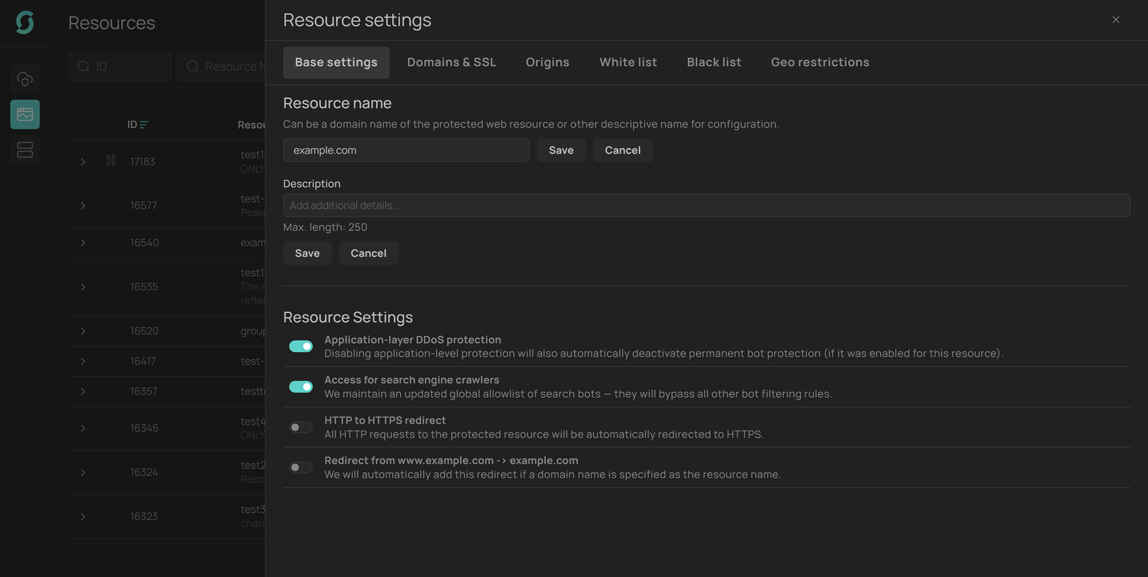Toggle access for search engine crawlers
The width and height of the screenshot is (1148, 577).
pyautogui.click(x=301, y=387)
